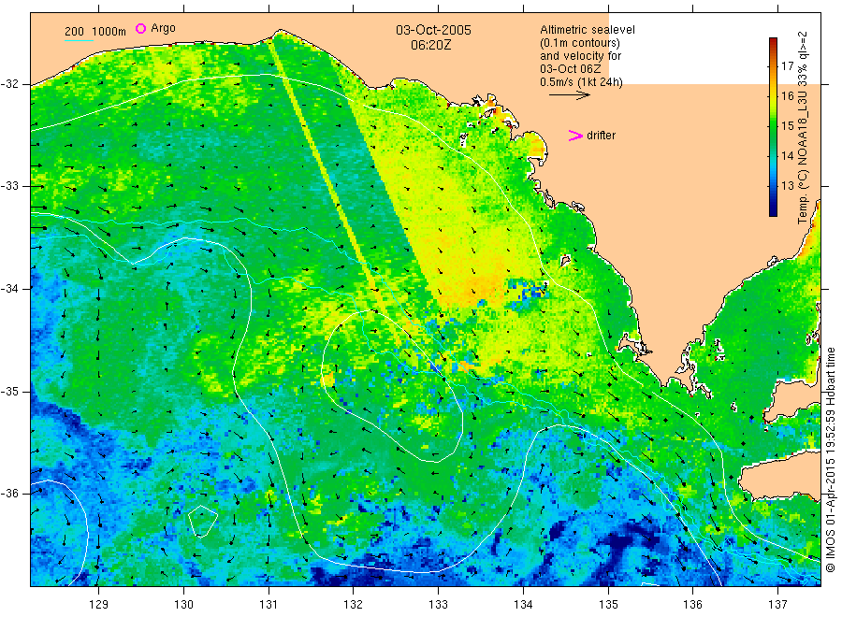Click longitude axis label 136
842x617 pixels.
point(692,605)
